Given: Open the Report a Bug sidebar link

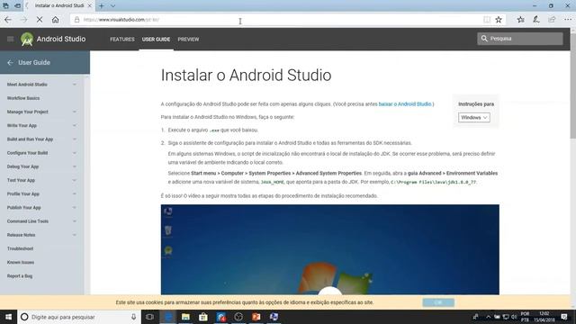Looking at the screenshot, I should tap(20, 276).
